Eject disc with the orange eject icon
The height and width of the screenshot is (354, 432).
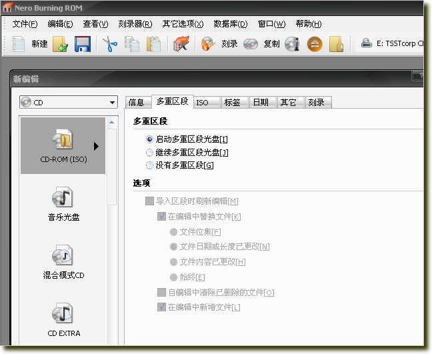(x=315, y=44)
